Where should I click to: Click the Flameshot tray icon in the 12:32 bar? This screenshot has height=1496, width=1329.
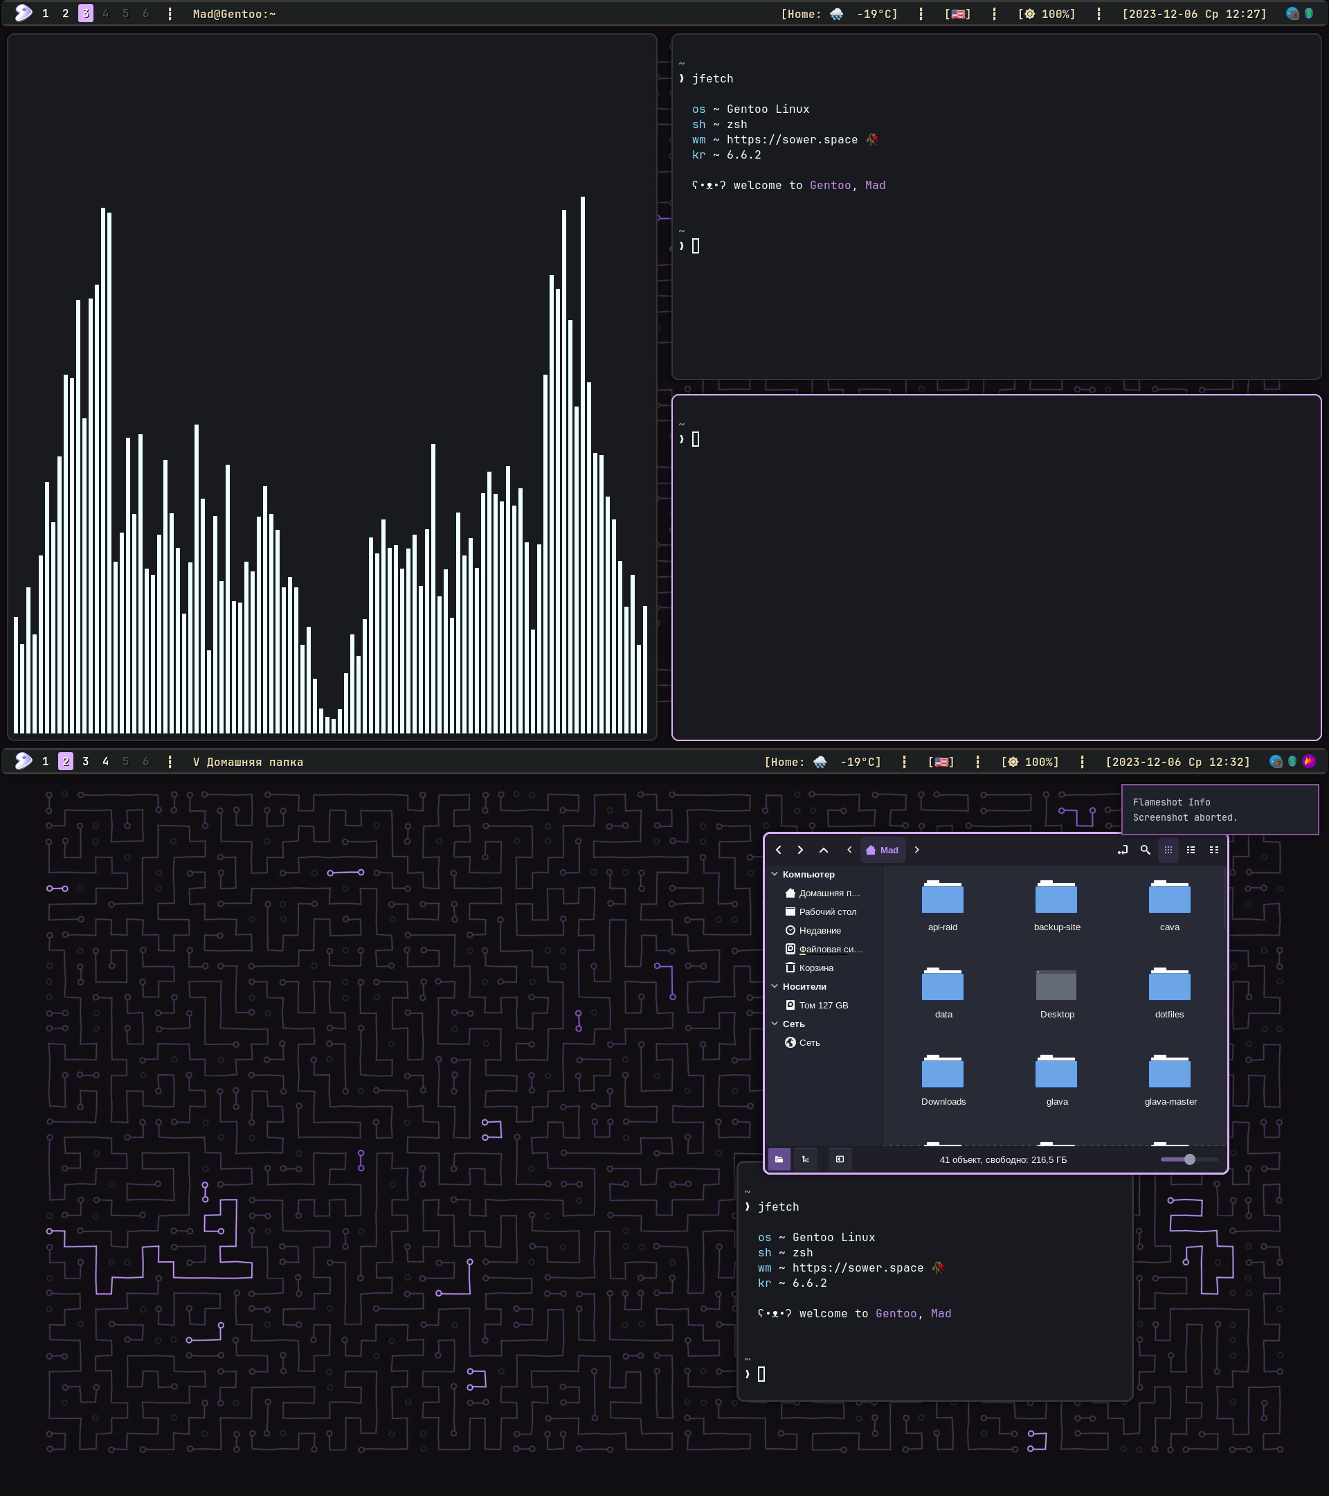click(x=1308, y=761)
